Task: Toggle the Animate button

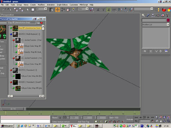Action: (x=130, y=119)
